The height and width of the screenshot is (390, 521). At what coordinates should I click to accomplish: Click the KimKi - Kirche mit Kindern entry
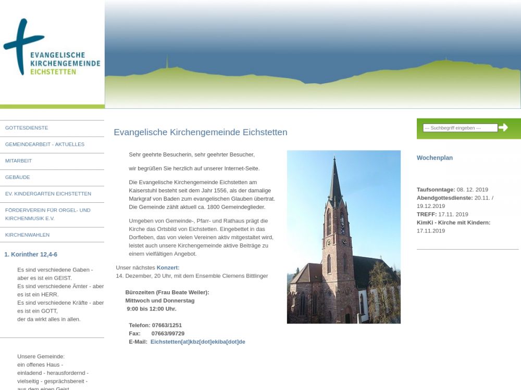453,223
